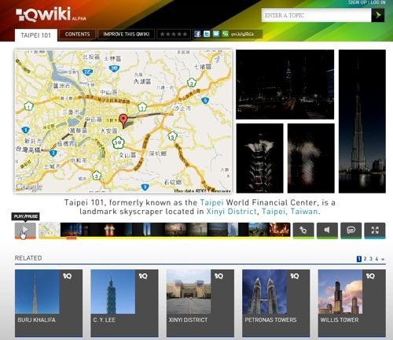Viewport: 393px width, 340px height.
Task: Toggle captions with the speech bubble icon
Action: pos(351,231)
